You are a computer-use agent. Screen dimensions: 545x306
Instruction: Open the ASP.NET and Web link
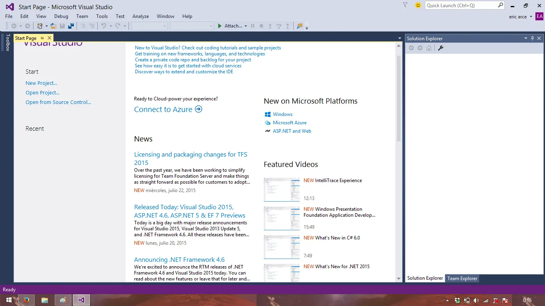(292, 131)
